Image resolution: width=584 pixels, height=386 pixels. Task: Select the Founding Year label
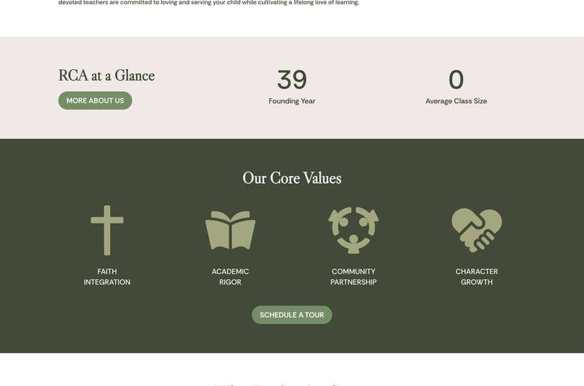point(292,101)
